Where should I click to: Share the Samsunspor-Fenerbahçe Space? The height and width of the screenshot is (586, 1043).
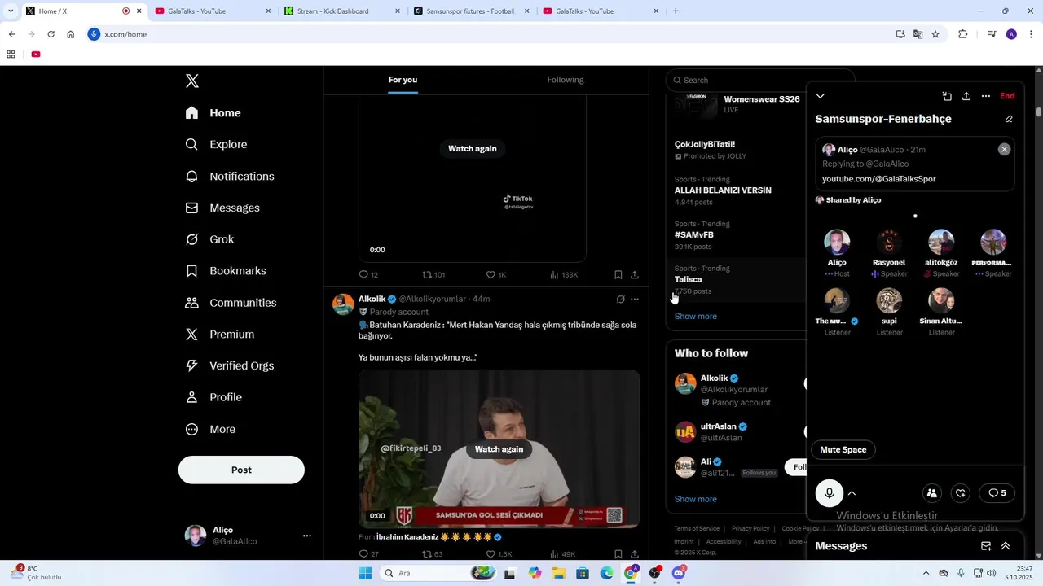[966, 96]
